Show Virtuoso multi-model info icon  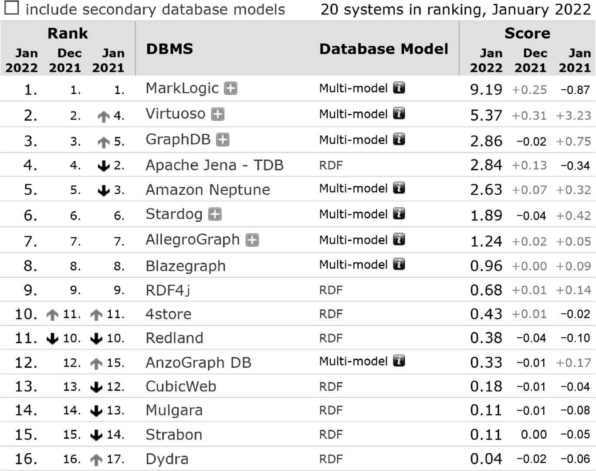[399, 114]
